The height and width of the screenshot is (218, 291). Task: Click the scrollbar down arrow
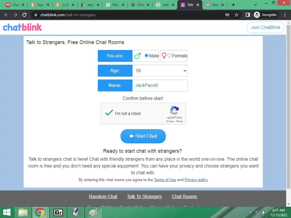[288, 204]
